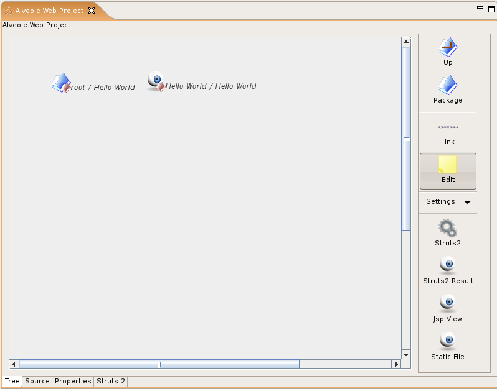Choose the Link connector tool

pyautogui.click(x=448, y=127)
